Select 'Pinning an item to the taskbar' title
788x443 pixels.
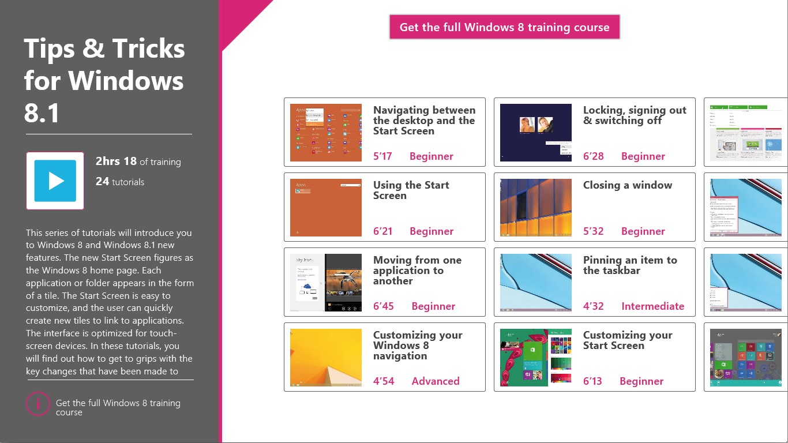(x=630, y=265)
